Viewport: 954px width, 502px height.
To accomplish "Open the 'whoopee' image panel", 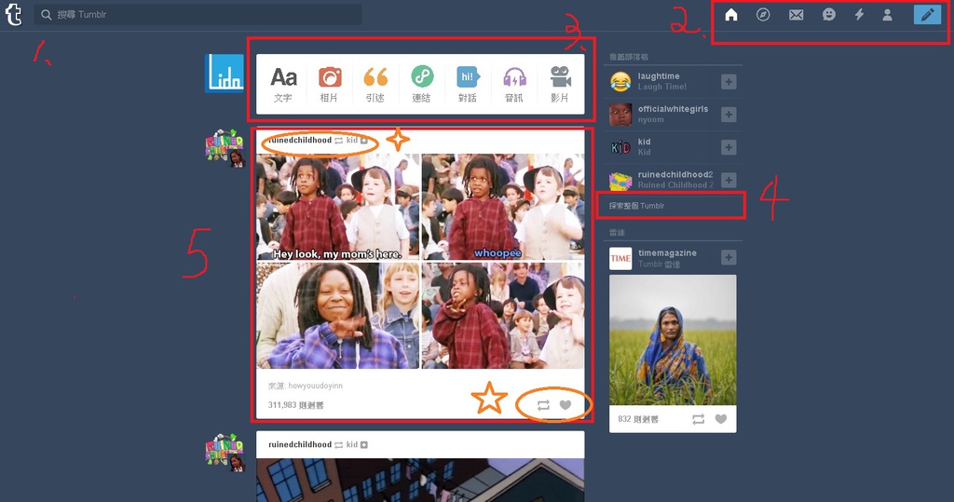I will pyautogui.click(x=503, y=206).
